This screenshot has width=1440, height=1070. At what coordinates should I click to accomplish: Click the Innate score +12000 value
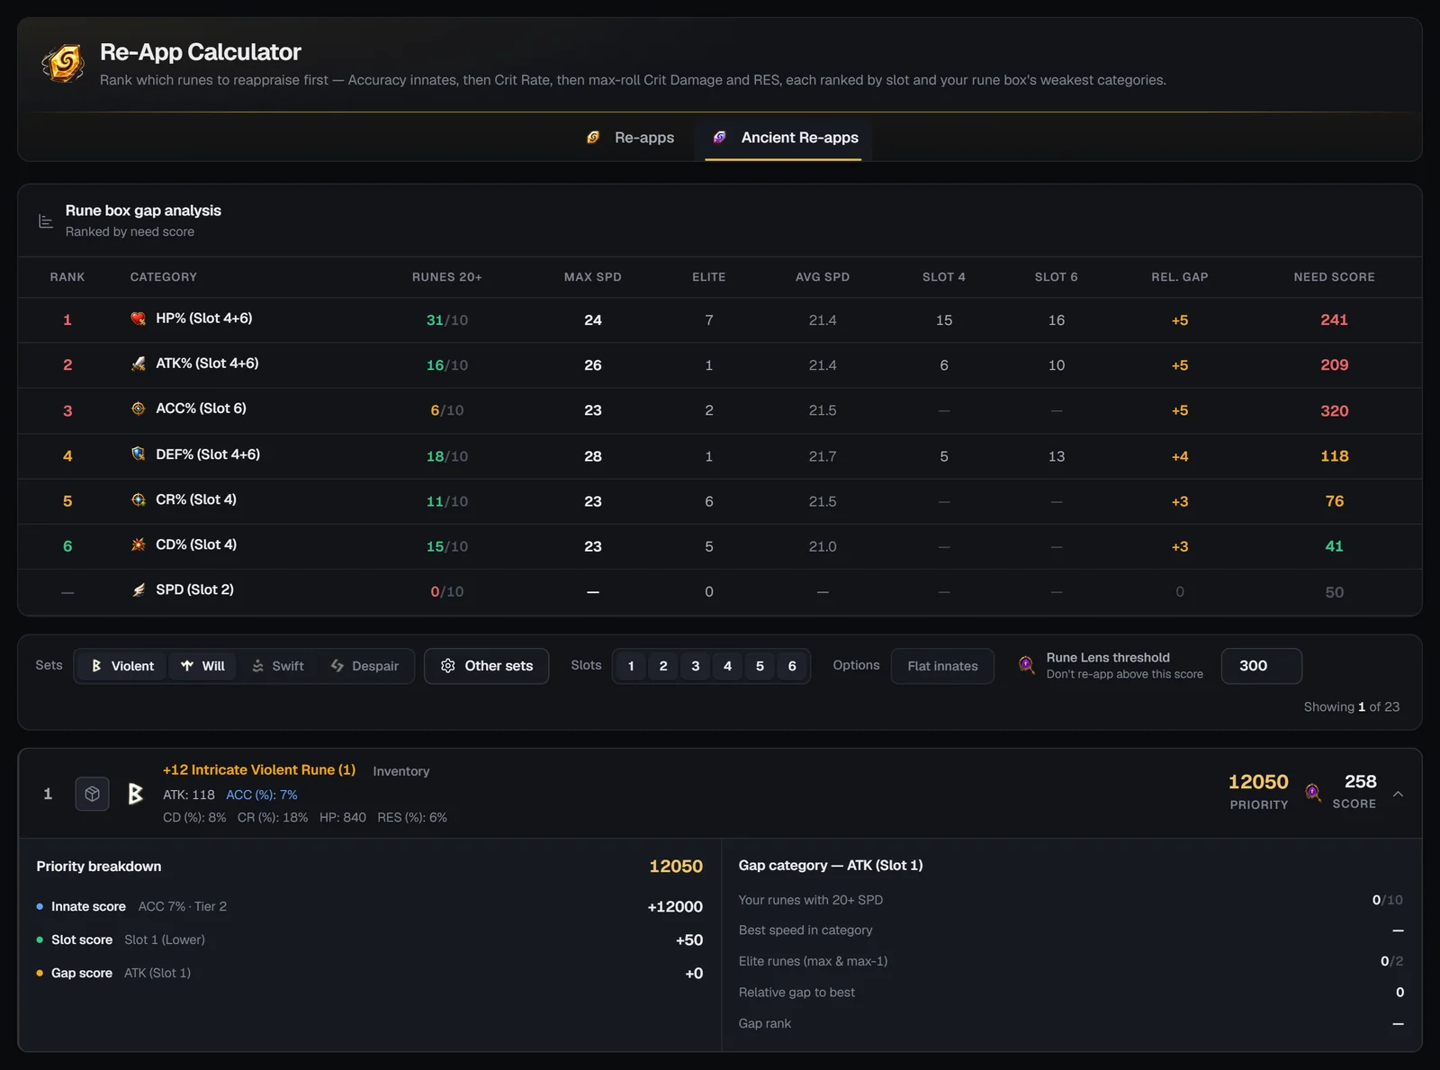[675, 906]
